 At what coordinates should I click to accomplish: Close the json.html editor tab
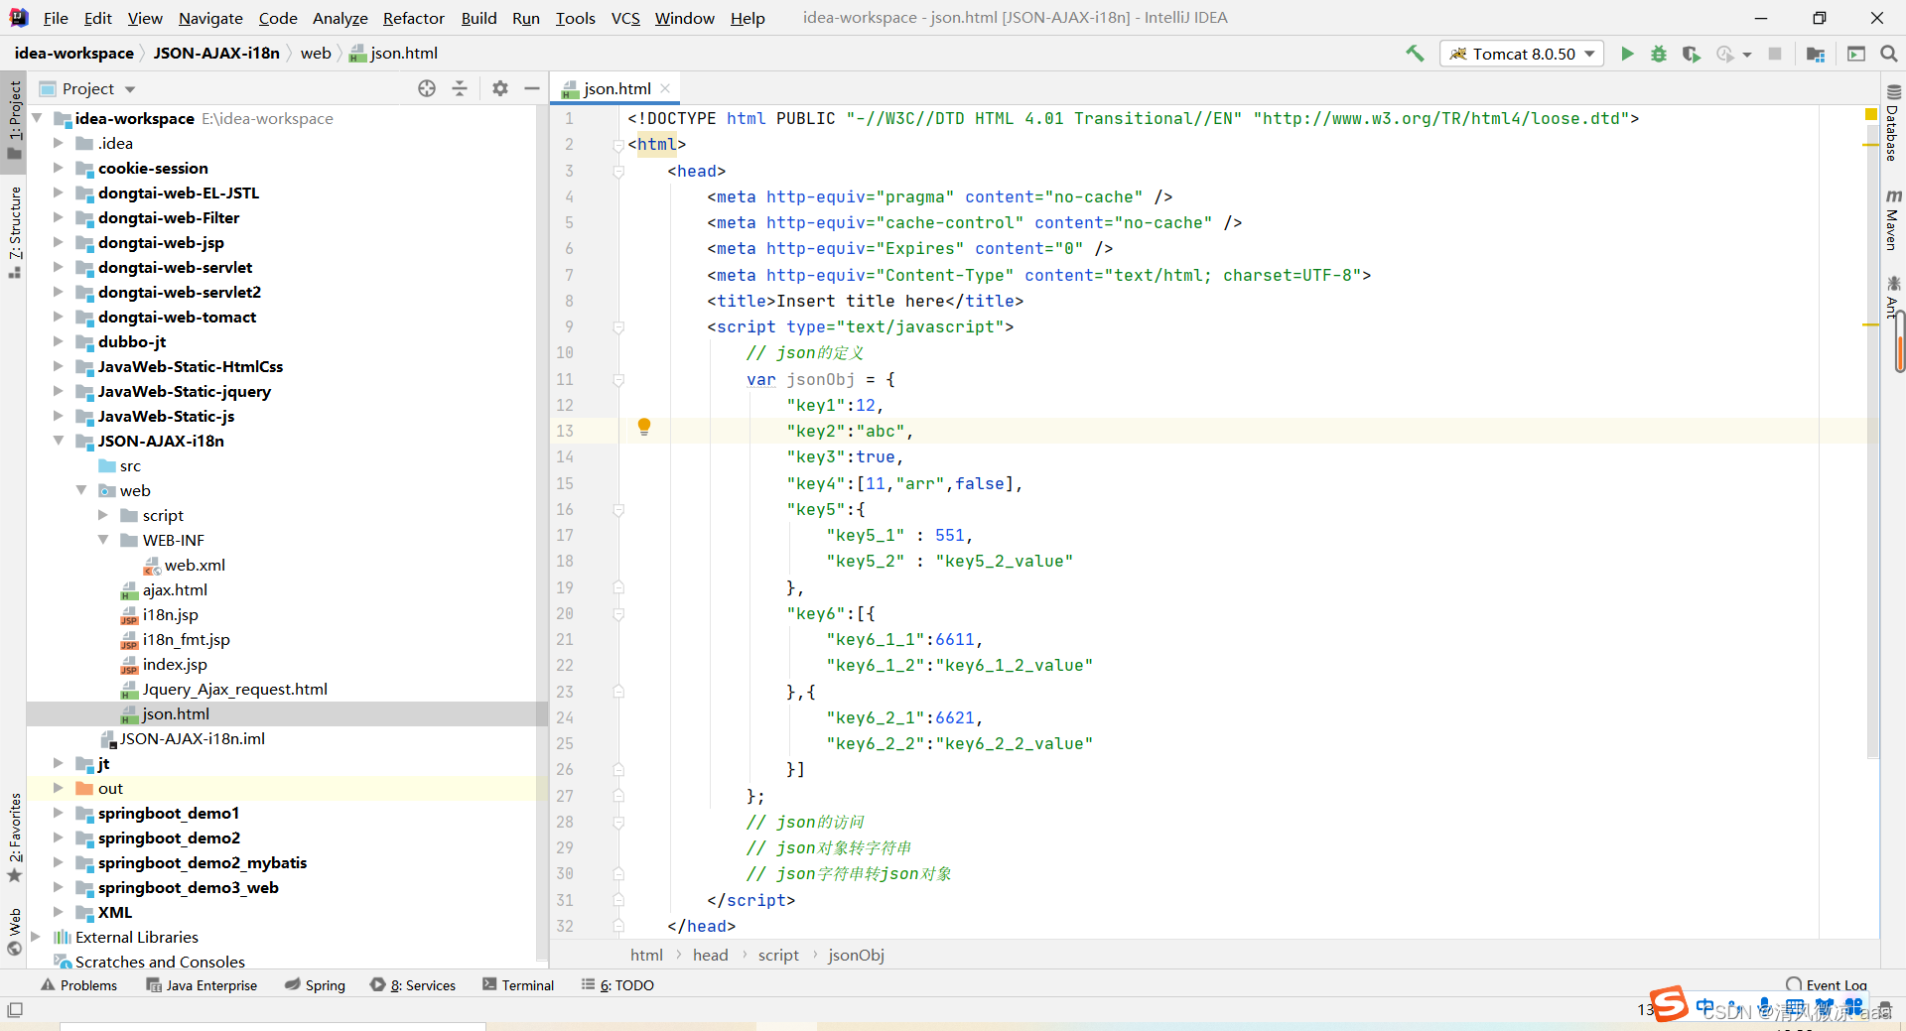click(x=665, y=88)
